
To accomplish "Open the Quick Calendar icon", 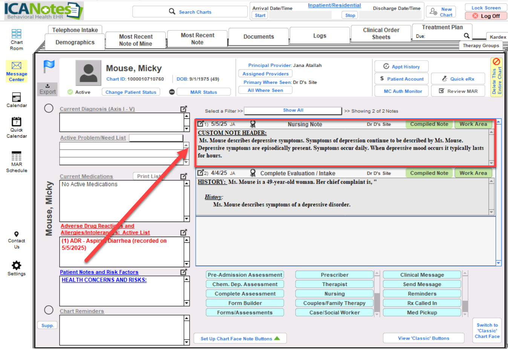I will [16, 121].
